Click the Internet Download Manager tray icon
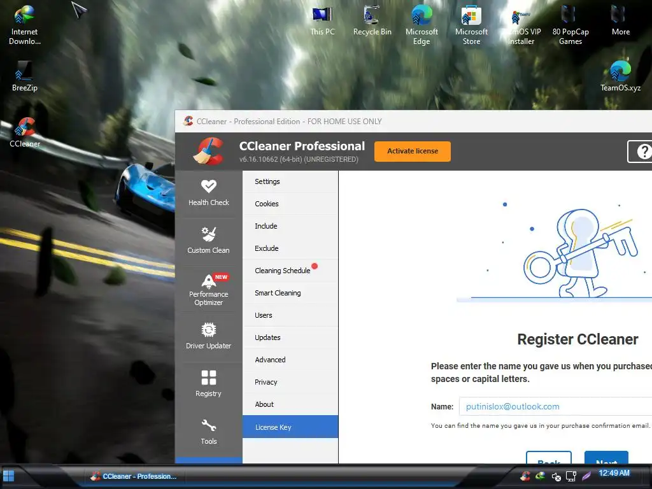652x489 pixels. 540,476
